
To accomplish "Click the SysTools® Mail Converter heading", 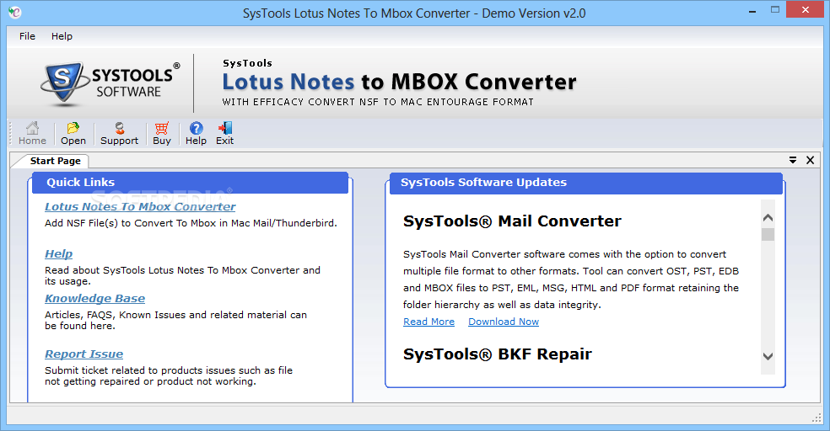I will [512, 221].
